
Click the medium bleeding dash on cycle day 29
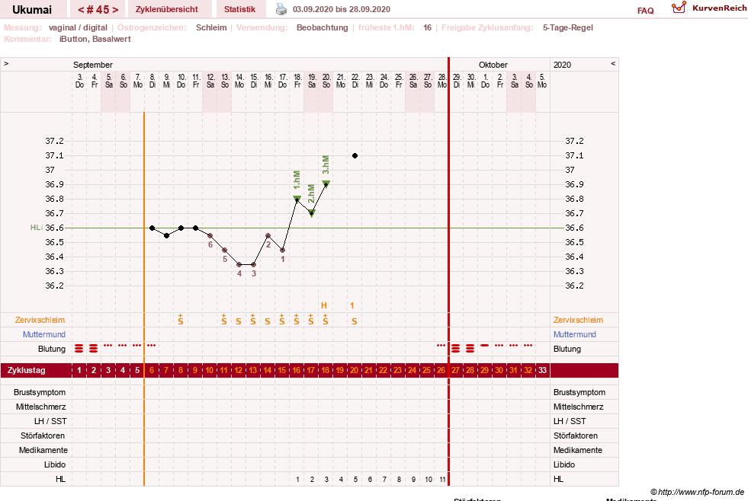point(485,345)
